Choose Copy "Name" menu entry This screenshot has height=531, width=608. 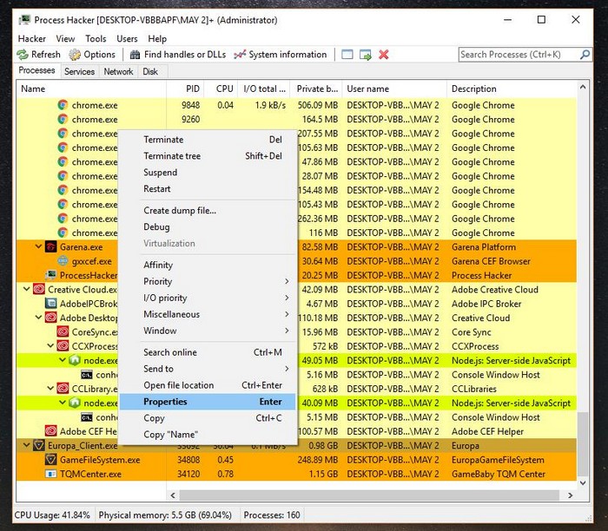tap(208, 435)
